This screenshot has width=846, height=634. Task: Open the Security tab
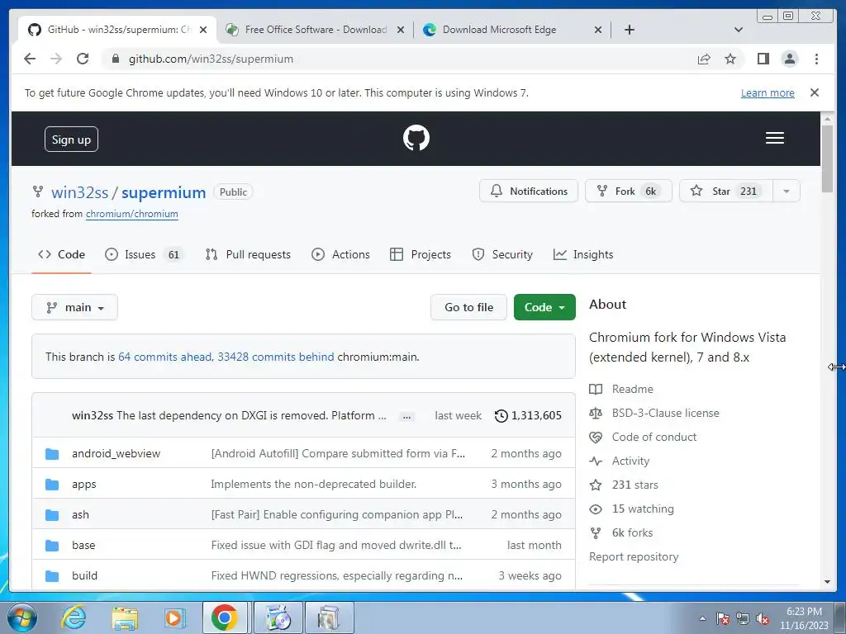[x=501, y=254]
